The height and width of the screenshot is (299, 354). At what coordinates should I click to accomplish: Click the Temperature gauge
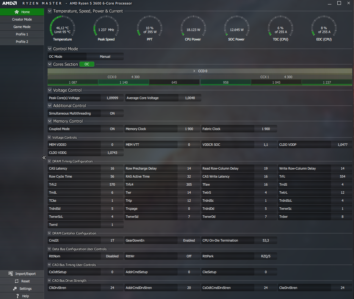[x=62, y=28]
